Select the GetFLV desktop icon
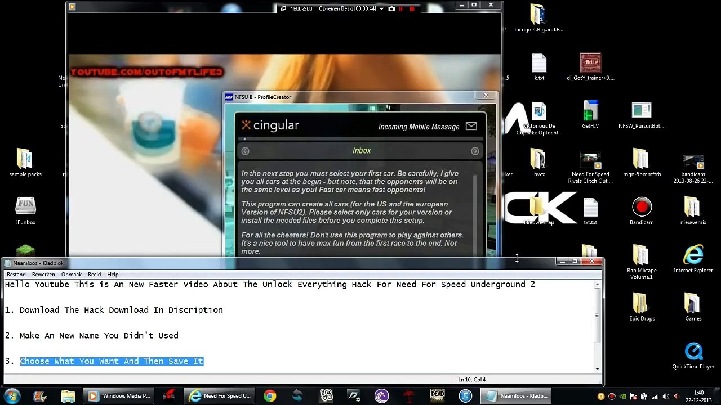This screenshot has width=721, height=405. pos(590,115)
